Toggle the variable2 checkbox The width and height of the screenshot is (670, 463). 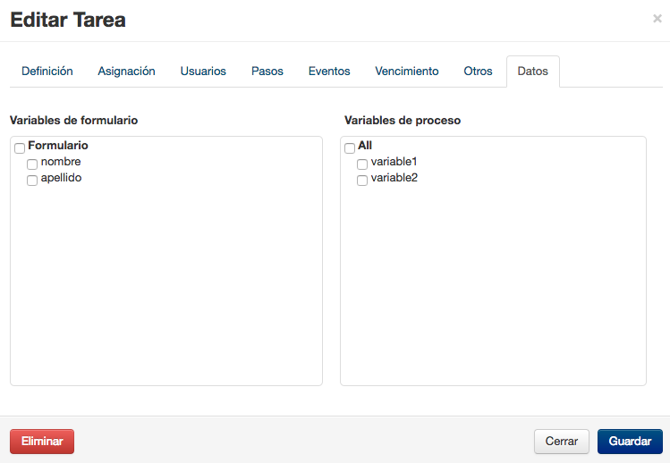[362, 181]
